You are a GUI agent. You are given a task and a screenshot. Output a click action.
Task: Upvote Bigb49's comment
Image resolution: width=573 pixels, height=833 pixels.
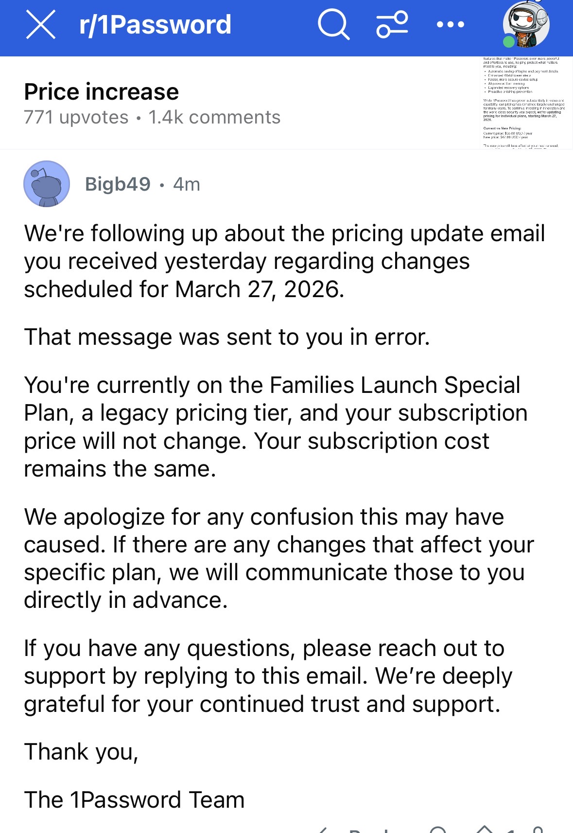[x=485, y=830]
